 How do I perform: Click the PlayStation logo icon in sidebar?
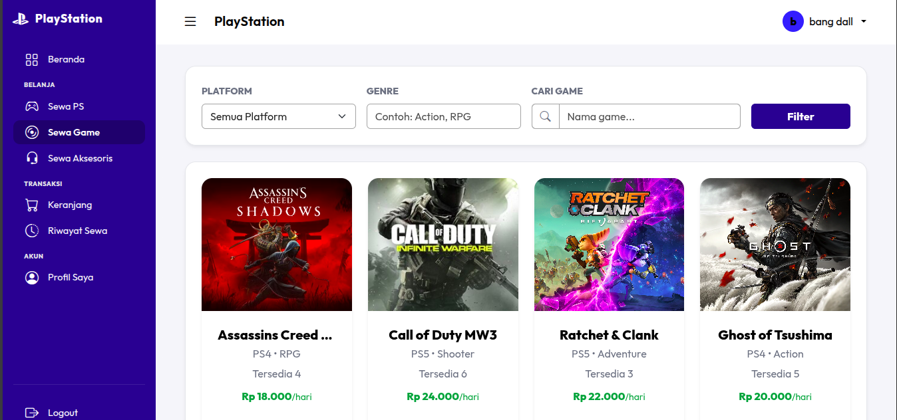(21, 19)
